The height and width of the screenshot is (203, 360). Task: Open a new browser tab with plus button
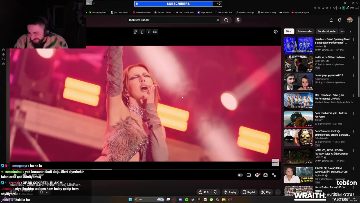[94, 3]
